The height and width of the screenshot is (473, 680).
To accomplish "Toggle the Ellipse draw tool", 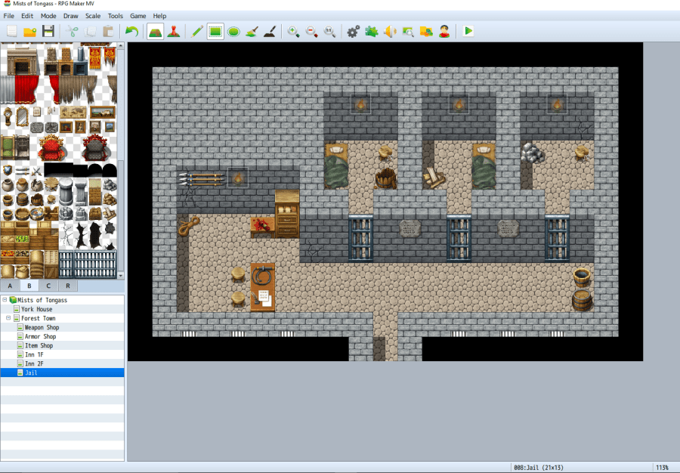I will [234, 31].
